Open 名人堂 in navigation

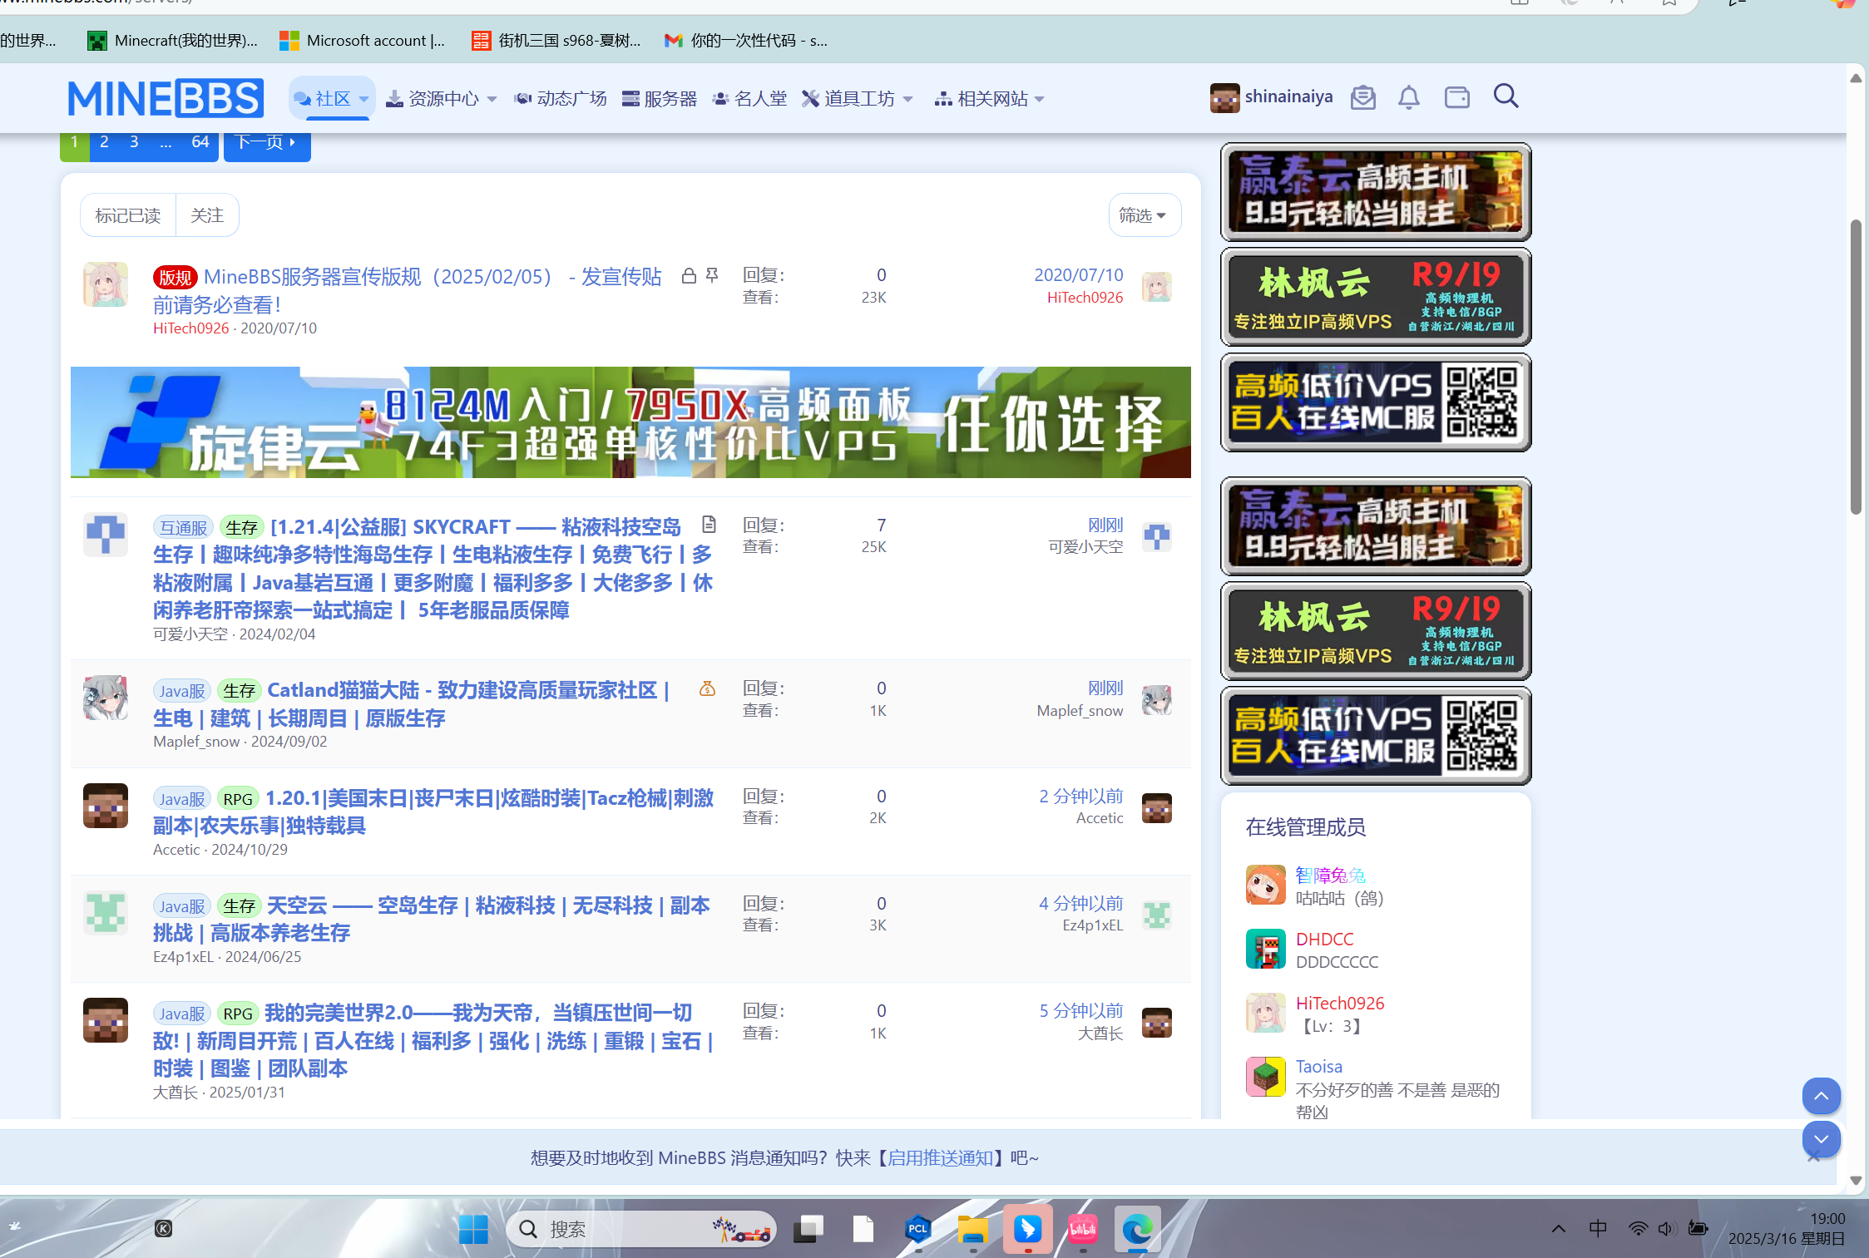pos(750,99)
